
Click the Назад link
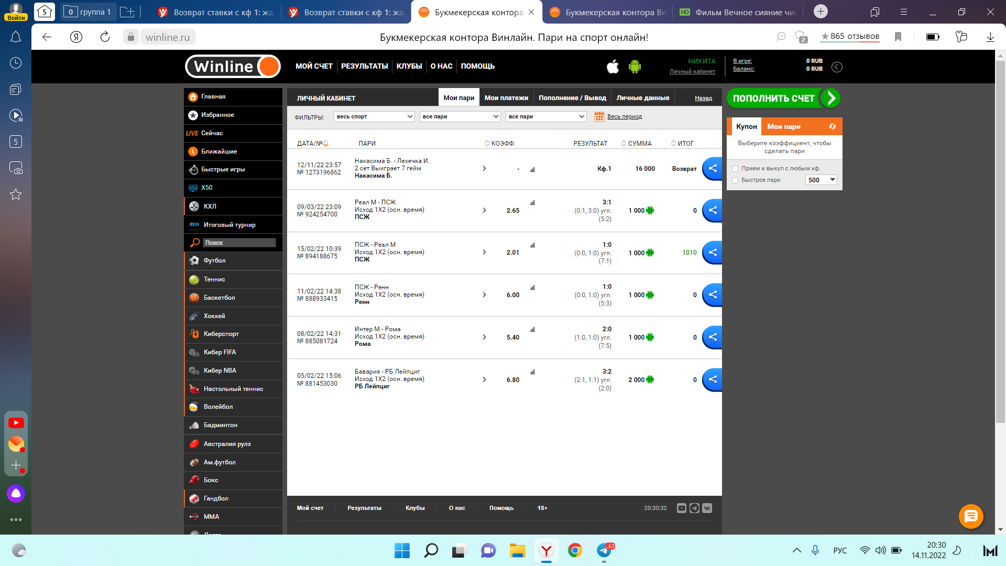pyautogui.click(x=703, y=98)
